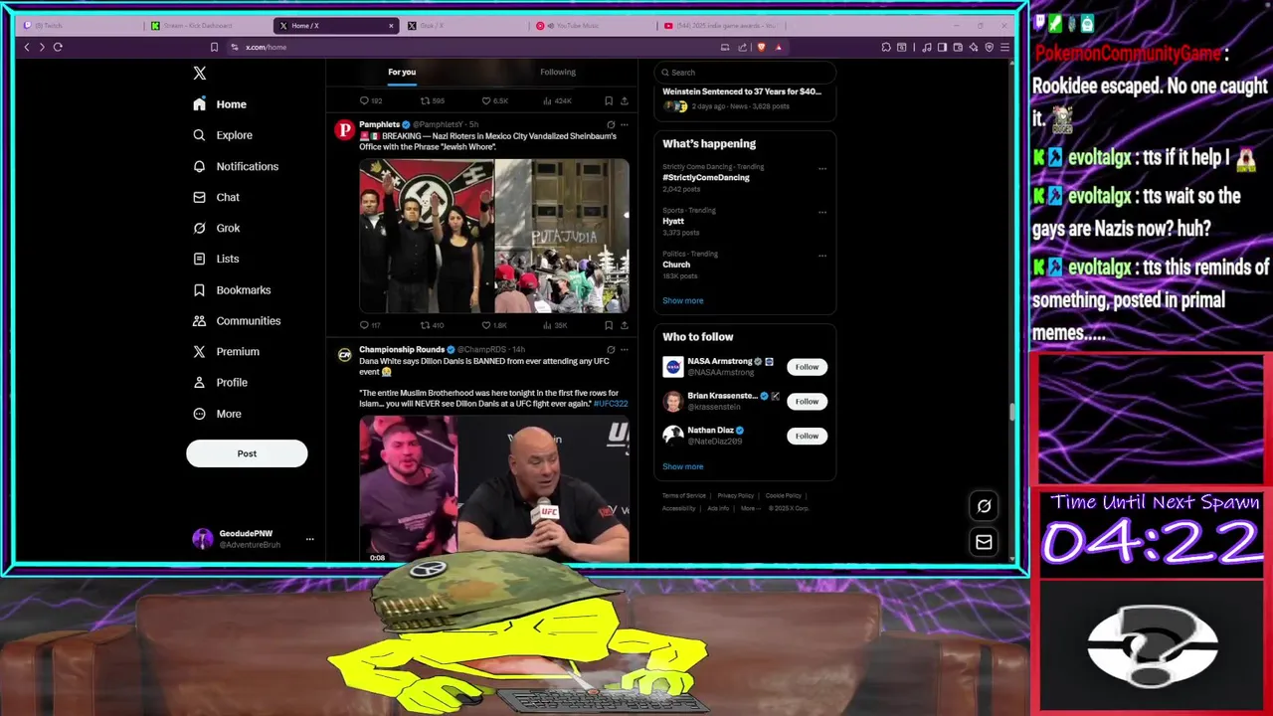
Task: Open Explore from the sidebar
Action: (x=223, y=135)
